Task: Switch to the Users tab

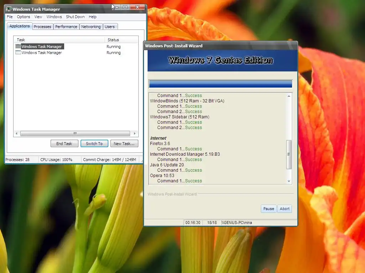Action: point(110,27)
